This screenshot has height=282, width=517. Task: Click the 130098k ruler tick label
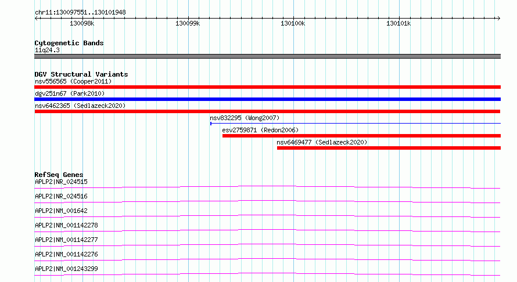[82, 23]
